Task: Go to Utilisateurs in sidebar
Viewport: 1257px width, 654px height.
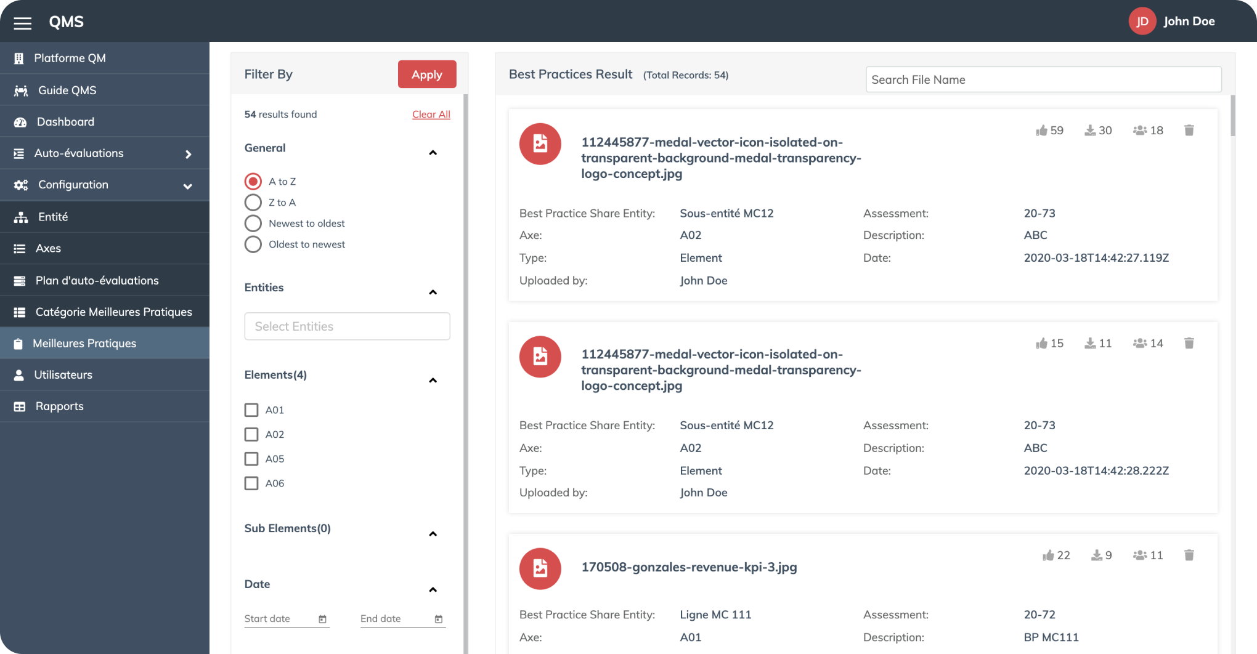Action: pos(63,374)
